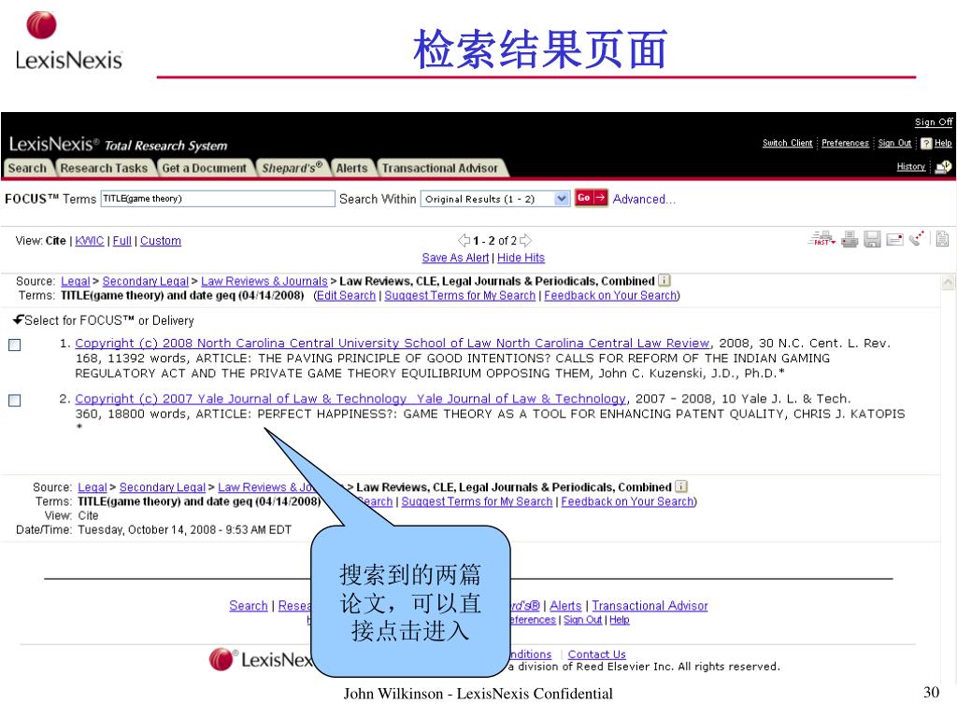Click the lower source information icon
957x717 pixels.
(x=681, y=486)
